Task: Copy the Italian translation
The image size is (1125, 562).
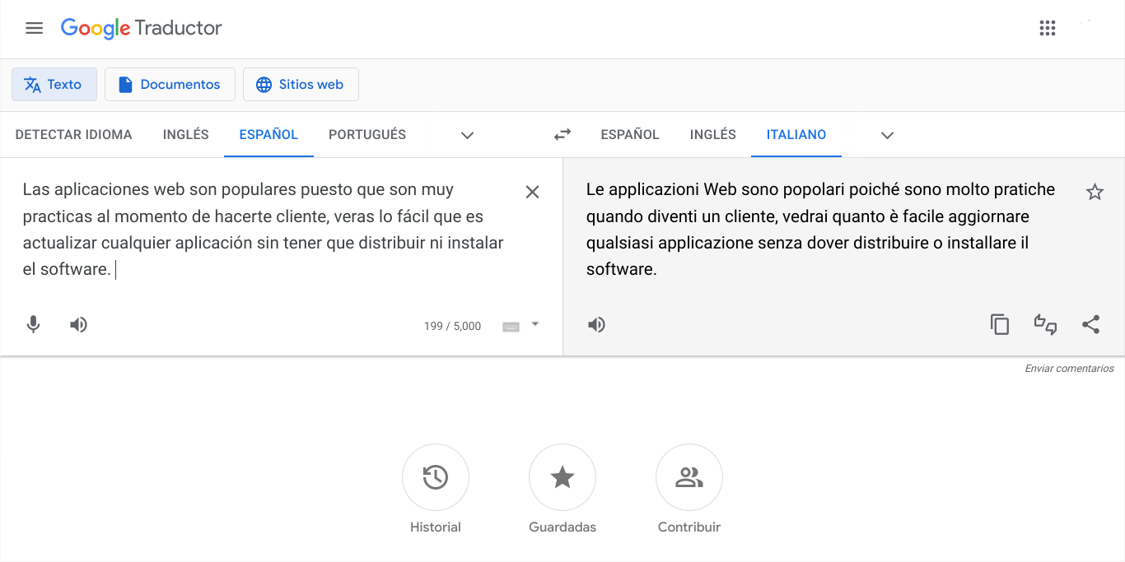Action: [1000, 324]
